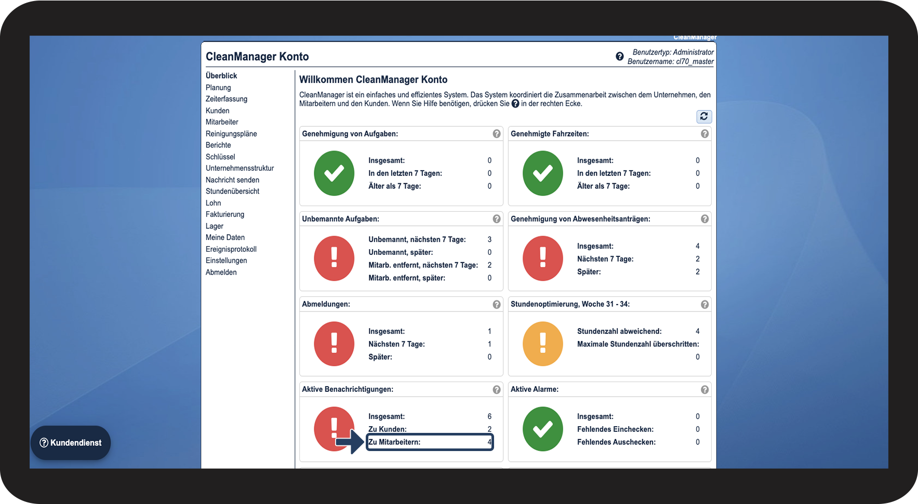Click Abmelden to log out
Screen dimensions: 918x504
[221, 273]
